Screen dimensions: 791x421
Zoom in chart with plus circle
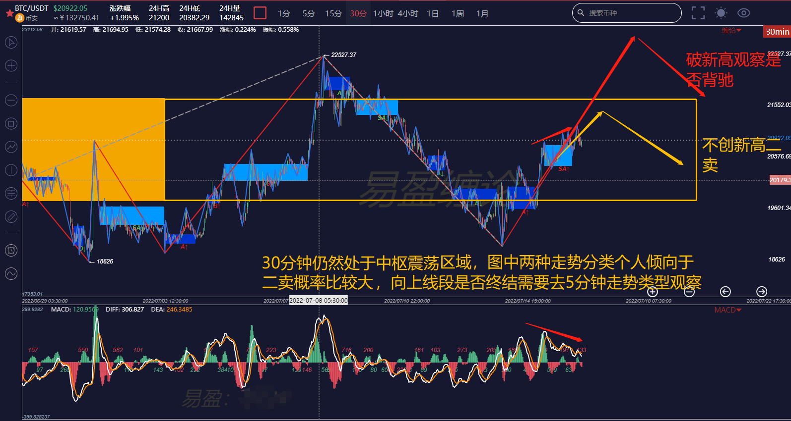point(653,292)
